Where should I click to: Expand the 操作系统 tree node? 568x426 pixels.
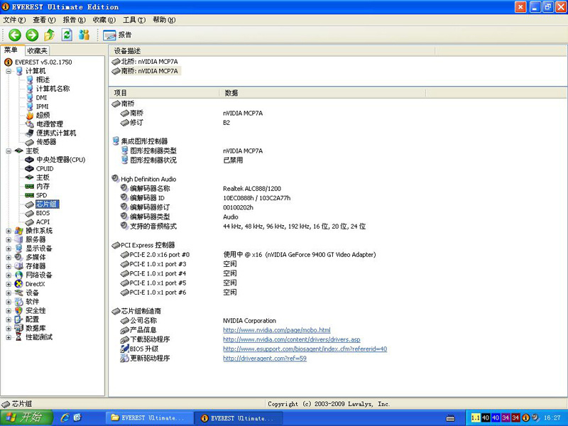[x=9, y=231]
